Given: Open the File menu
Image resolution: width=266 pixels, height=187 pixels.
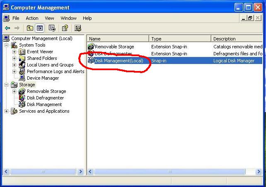Looking at the screenshot, I should click(16, 18).
